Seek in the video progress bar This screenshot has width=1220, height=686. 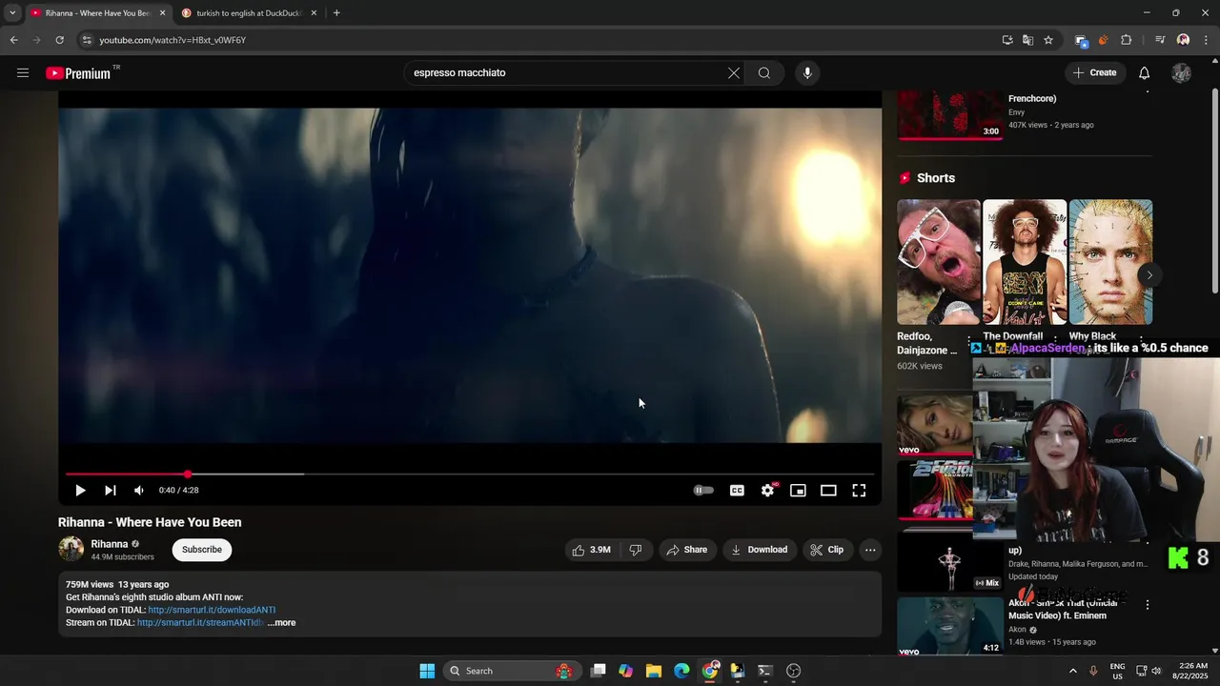(x=470, y=474)
